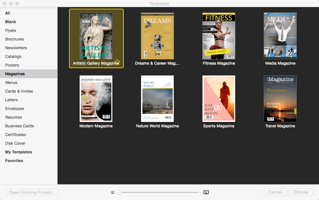Click the Open Existing Project button

point(32,192)
